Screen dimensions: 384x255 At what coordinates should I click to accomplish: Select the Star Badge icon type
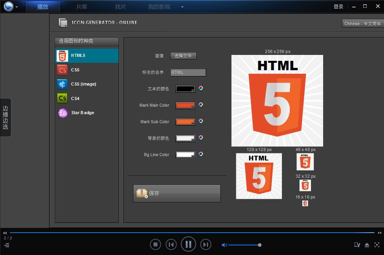[87, 113]
